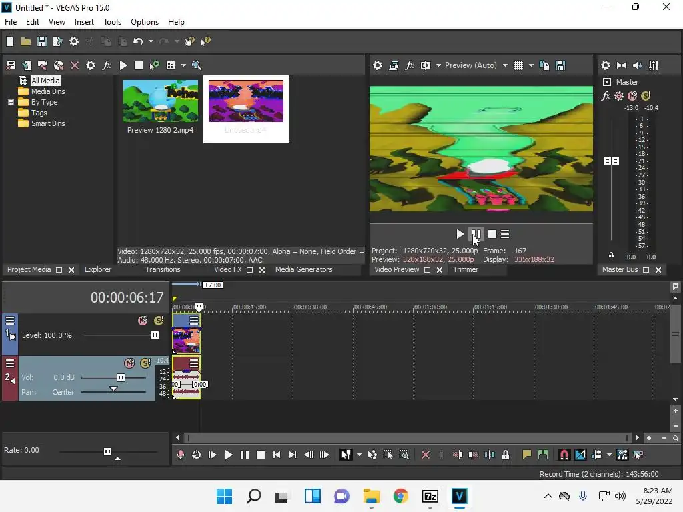This screenshot has width=683, height=512.
Task: Open the Overlays grid dropdown arrow
Action: point(531,65)
